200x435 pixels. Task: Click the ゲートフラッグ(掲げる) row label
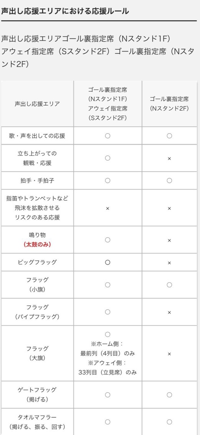(x=37, y=395)
